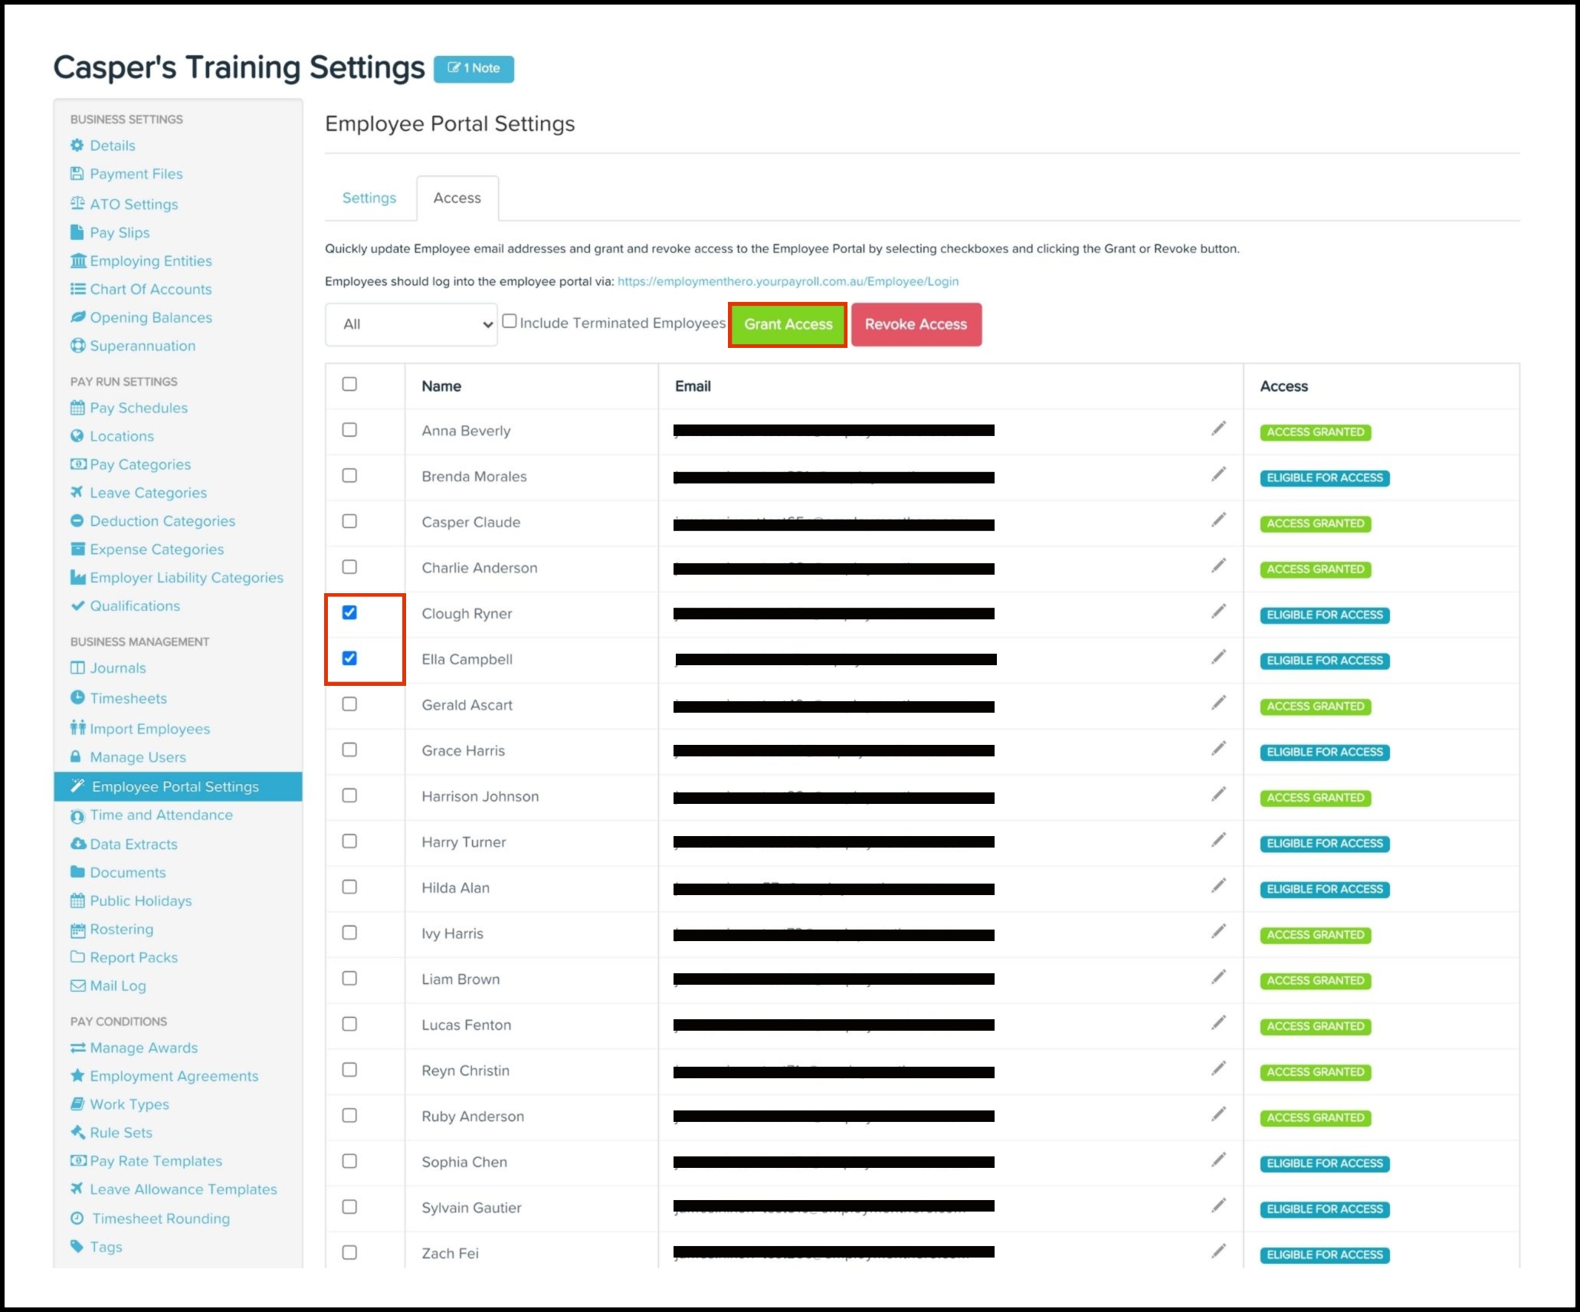The height and width of the screenshot is (1312, 1580).
Task: Uncheck the Clough Ryner checkbox
Action: [x=349, y=612]
